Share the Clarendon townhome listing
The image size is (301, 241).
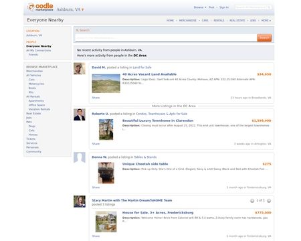(96, 144)
